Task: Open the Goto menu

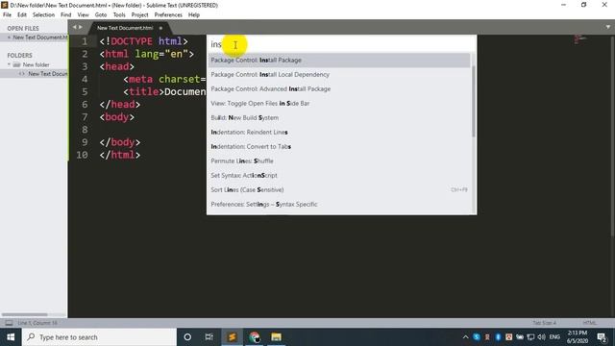Action: coord(101,15)
